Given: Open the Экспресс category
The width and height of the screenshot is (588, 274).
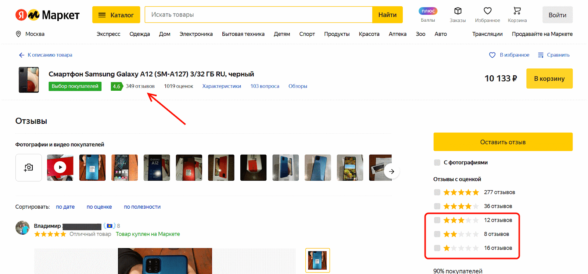Looking at the screenshot, I should point(108,34).
